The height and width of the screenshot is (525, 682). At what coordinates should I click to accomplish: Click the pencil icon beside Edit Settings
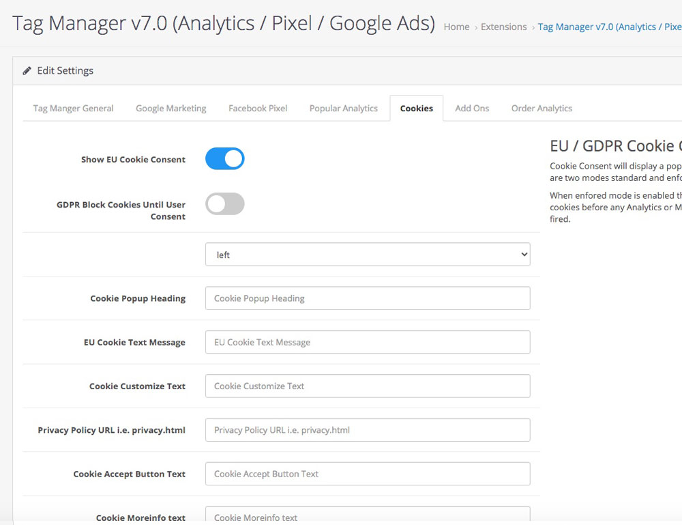pos(27,70)
